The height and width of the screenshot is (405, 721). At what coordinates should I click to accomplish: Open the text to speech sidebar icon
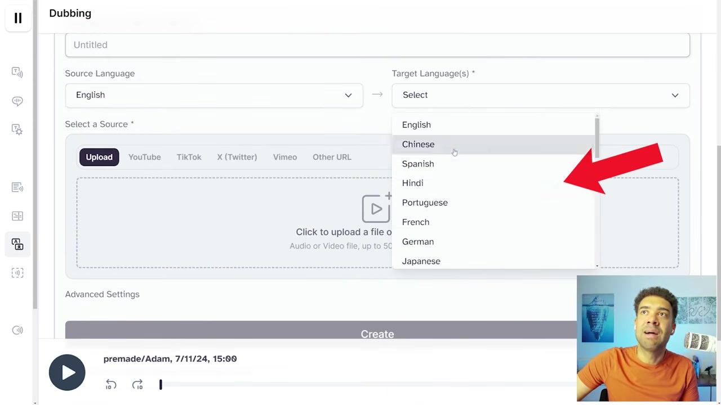click(x=17, y=72)
